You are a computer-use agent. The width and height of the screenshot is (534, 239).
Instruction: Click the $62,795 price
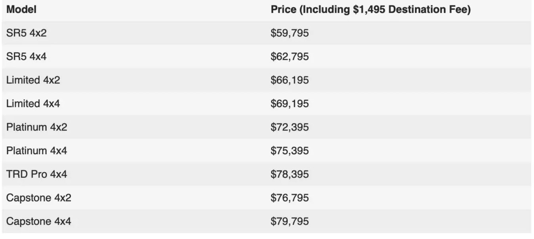click(x=290, y=57)
